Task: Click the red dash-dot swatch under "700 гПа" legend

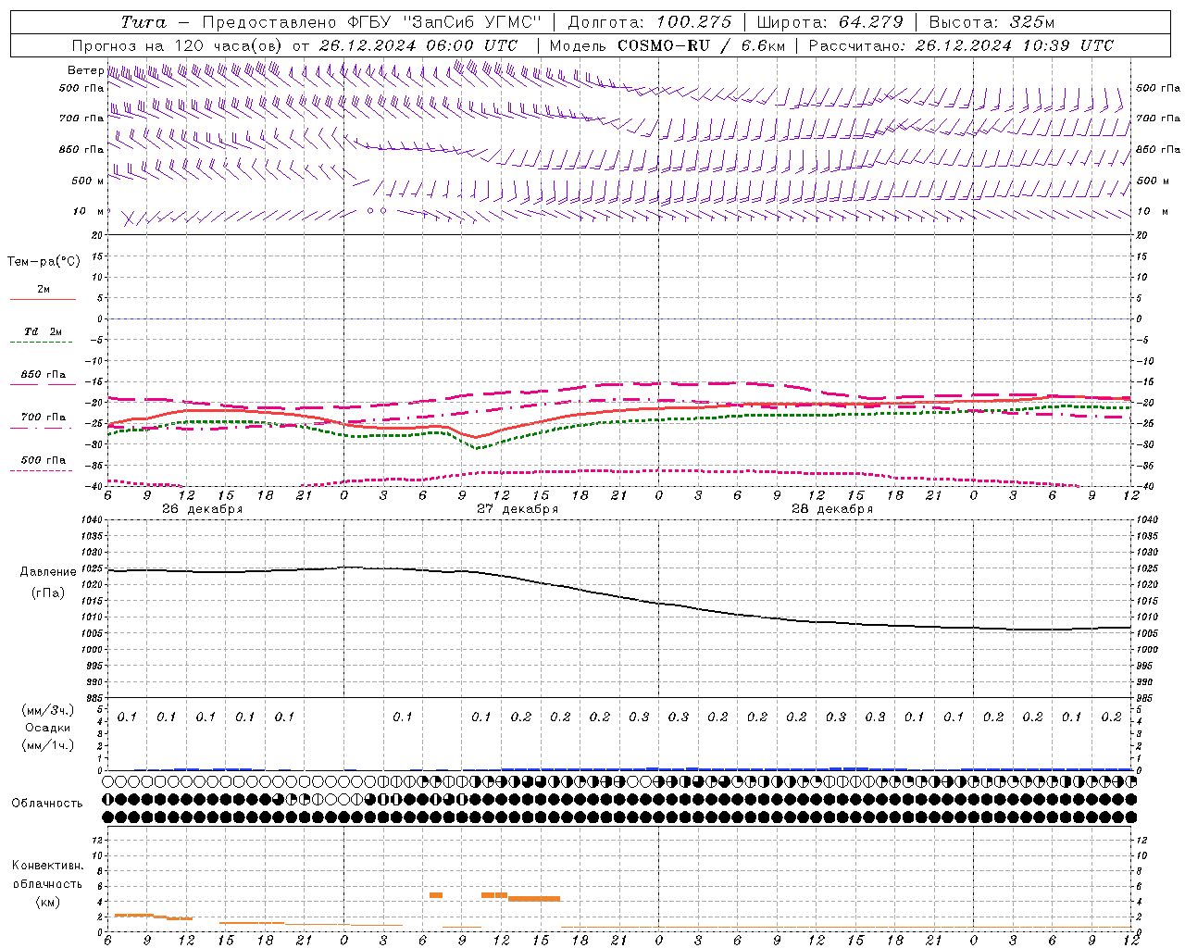Action: point(41,428)
